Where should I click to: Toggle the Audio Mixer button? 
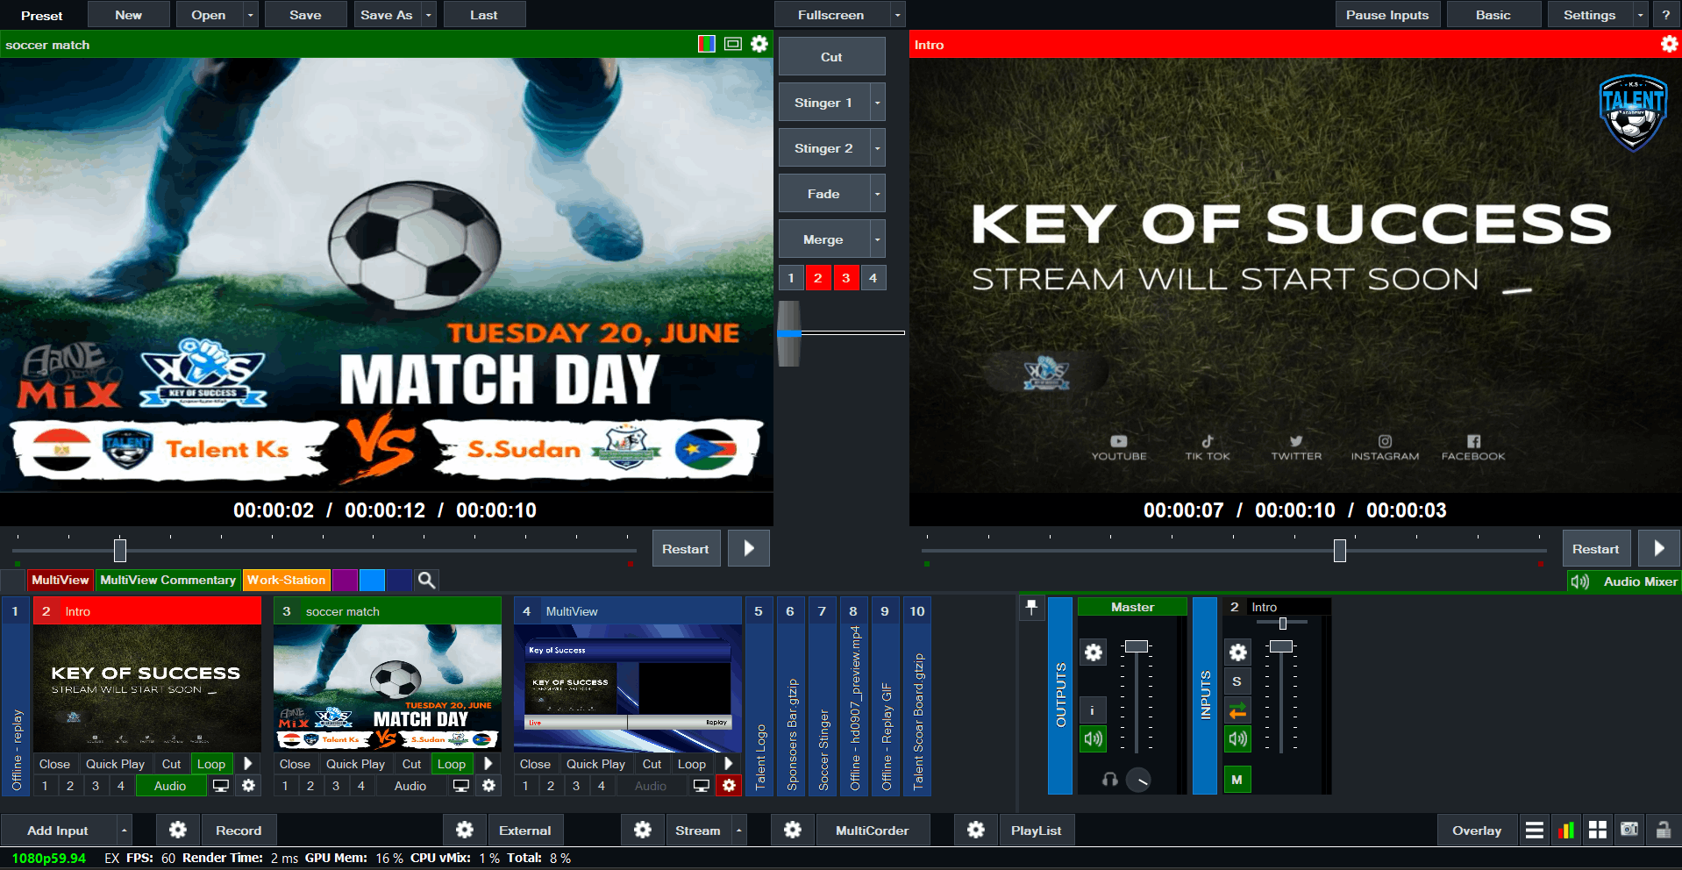(x=1625, y=581)
